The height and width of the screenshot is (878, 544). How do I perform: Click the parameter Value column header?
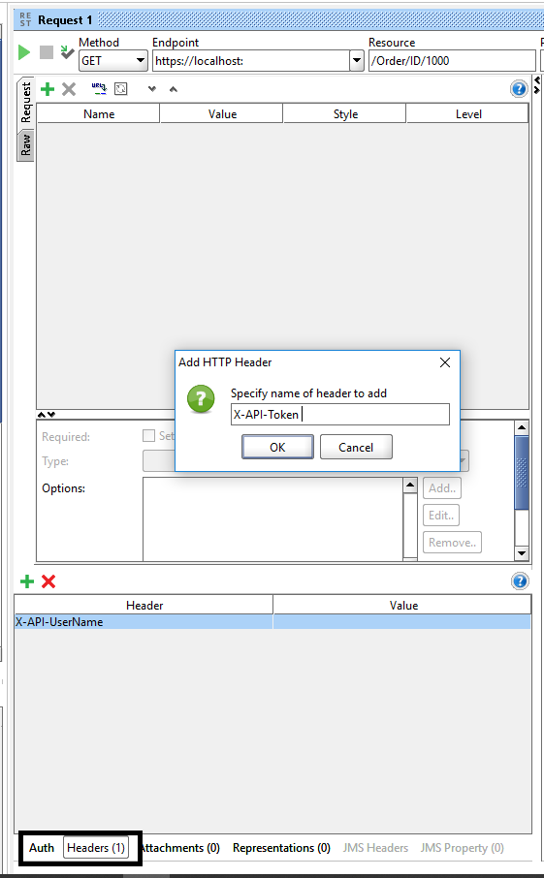pyautogui.click(x=222, y=113)
